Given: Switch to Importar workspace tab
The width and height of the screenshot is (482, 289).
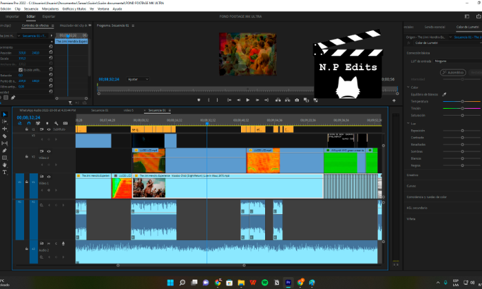Looking at the screenshot, I should tap(12, 17).
